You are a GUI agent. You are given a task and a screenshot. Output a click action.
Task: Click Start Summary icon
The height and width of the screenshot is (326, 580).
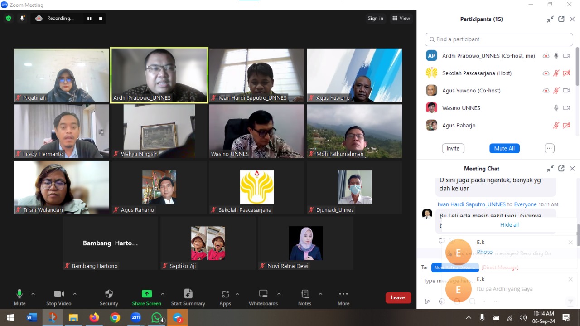[188, 294]
